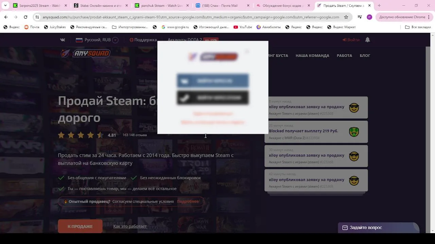Image resolution: width=435 pixels, height=244 pixels.
Task: Click the anysquad.com URL address field
Action: pos(191,17)
